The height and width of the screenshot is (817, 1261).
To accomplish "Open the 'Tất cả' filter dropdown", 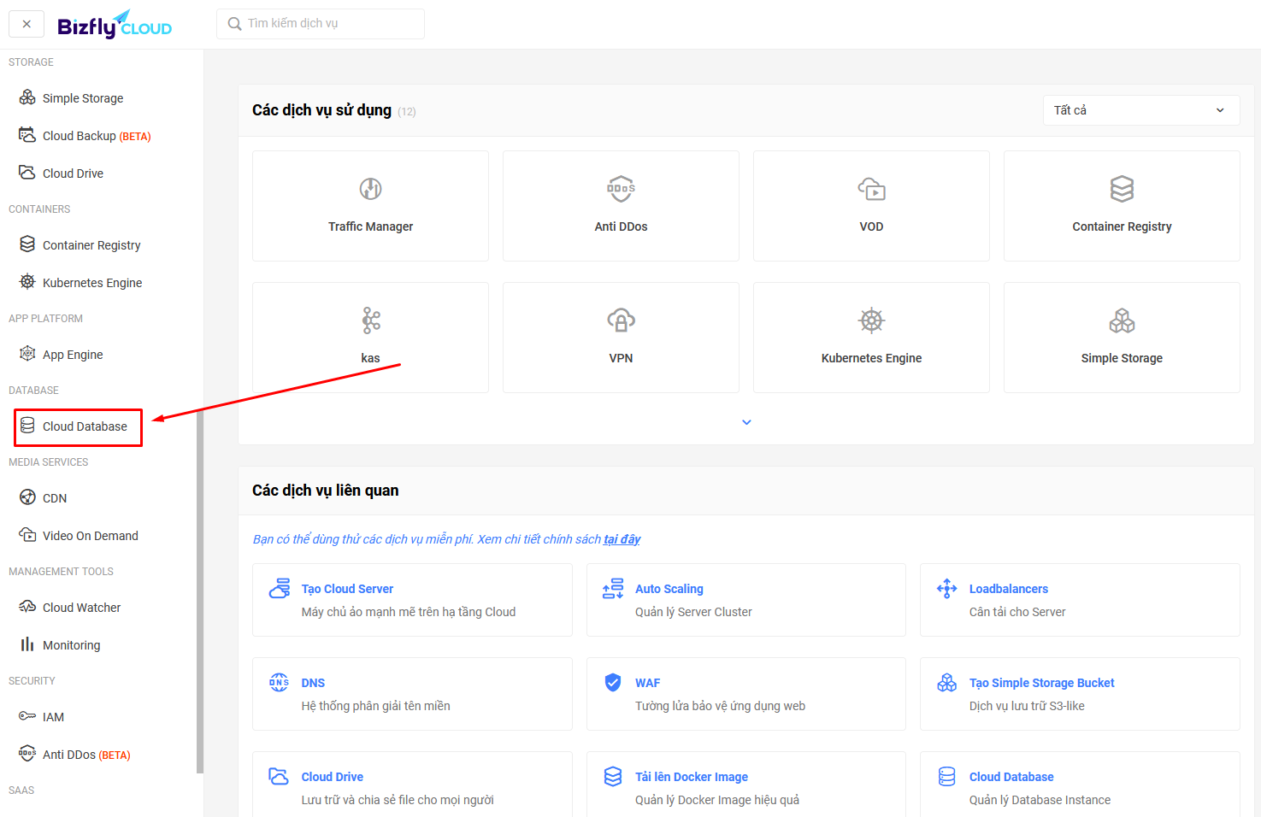I will 1141,110.
